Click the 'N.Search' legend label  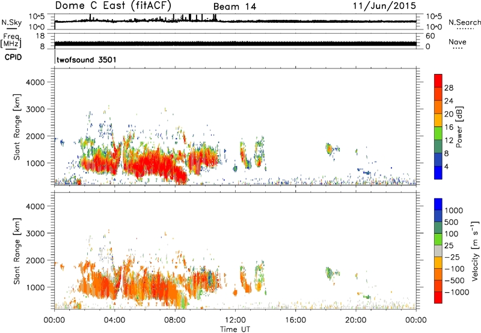465,22
